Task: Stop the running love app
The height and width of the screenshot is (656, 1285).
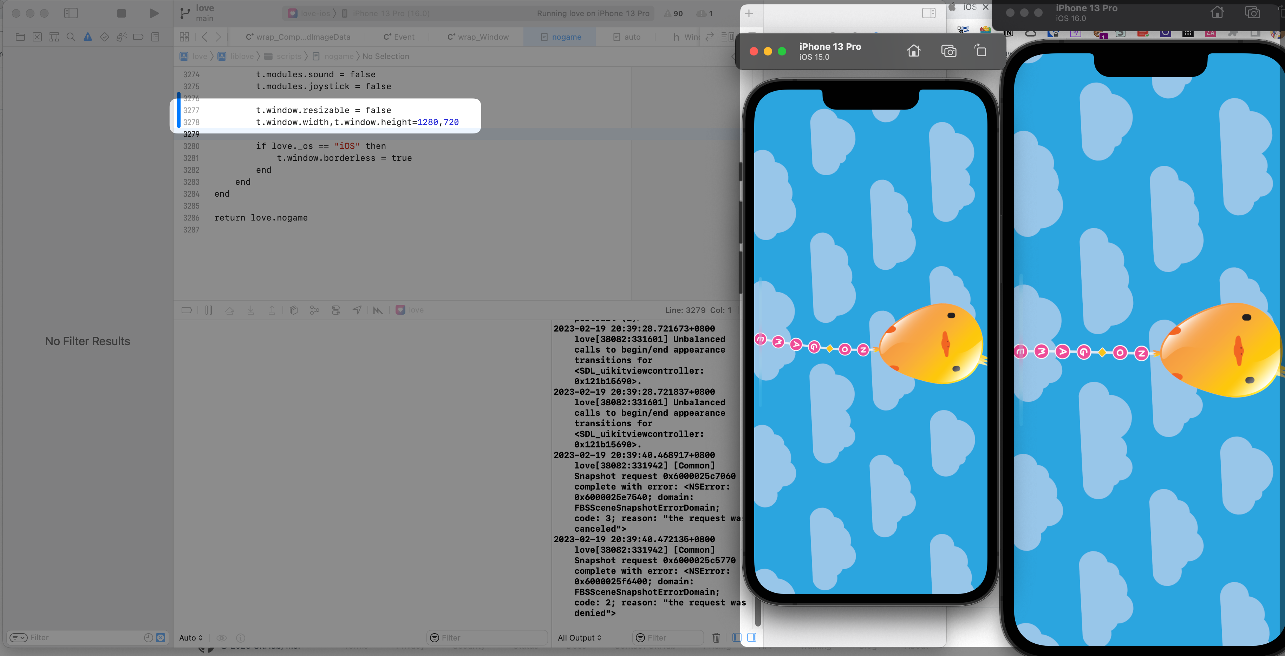Action: tap(121, 13)
